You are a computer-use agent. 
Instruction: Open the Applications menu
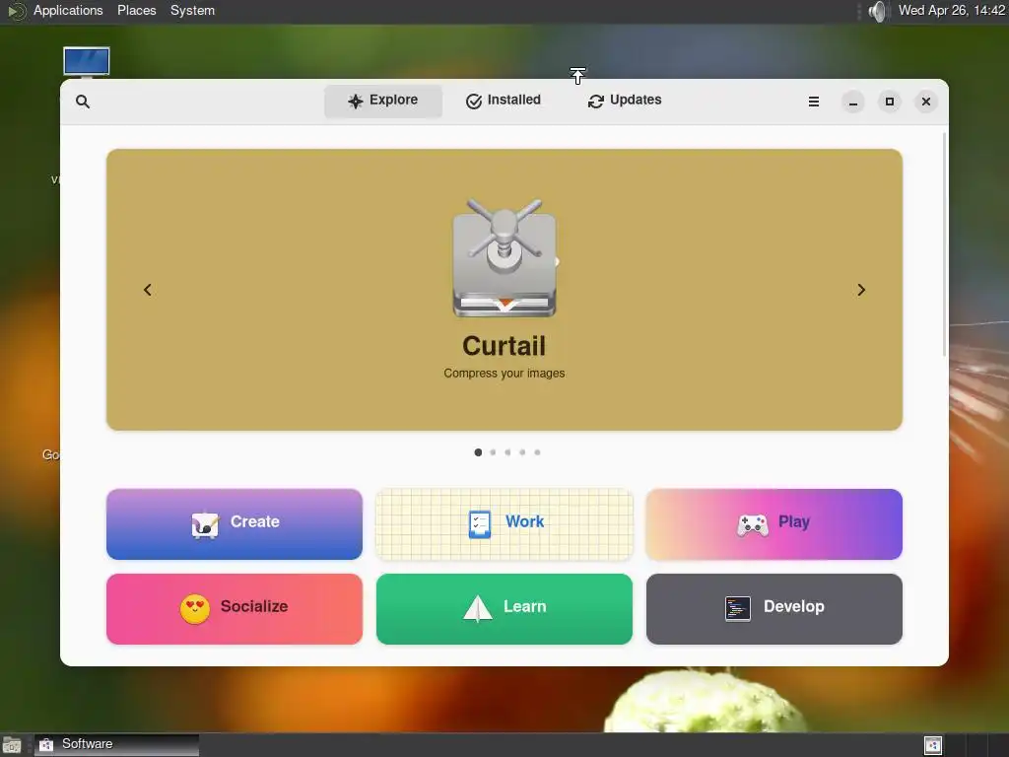point(68,10)
